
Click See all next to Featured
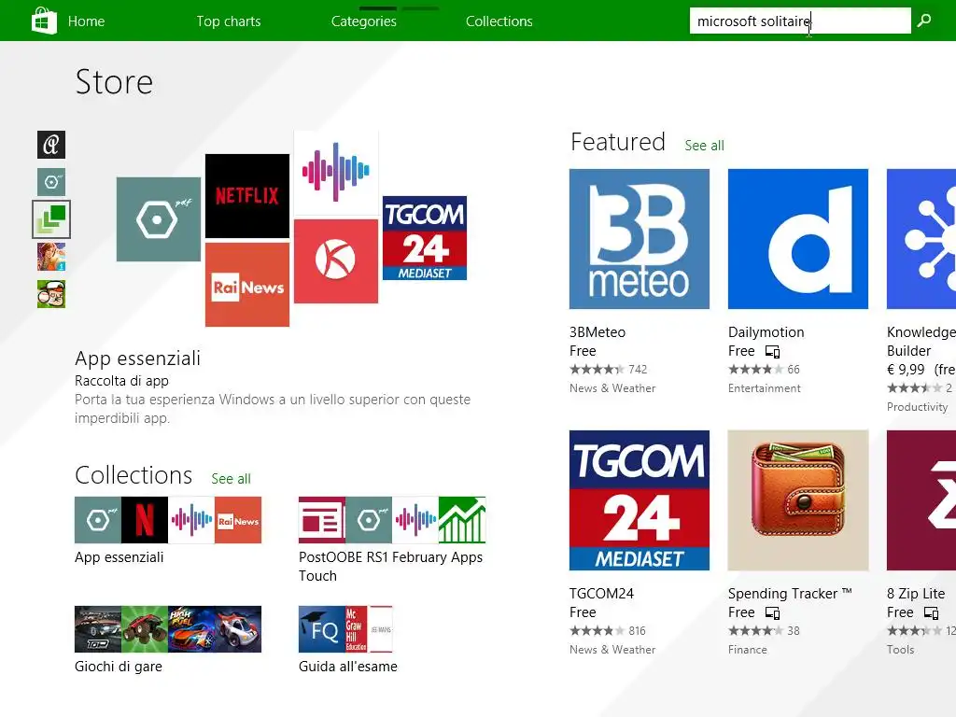coord(704,146)
